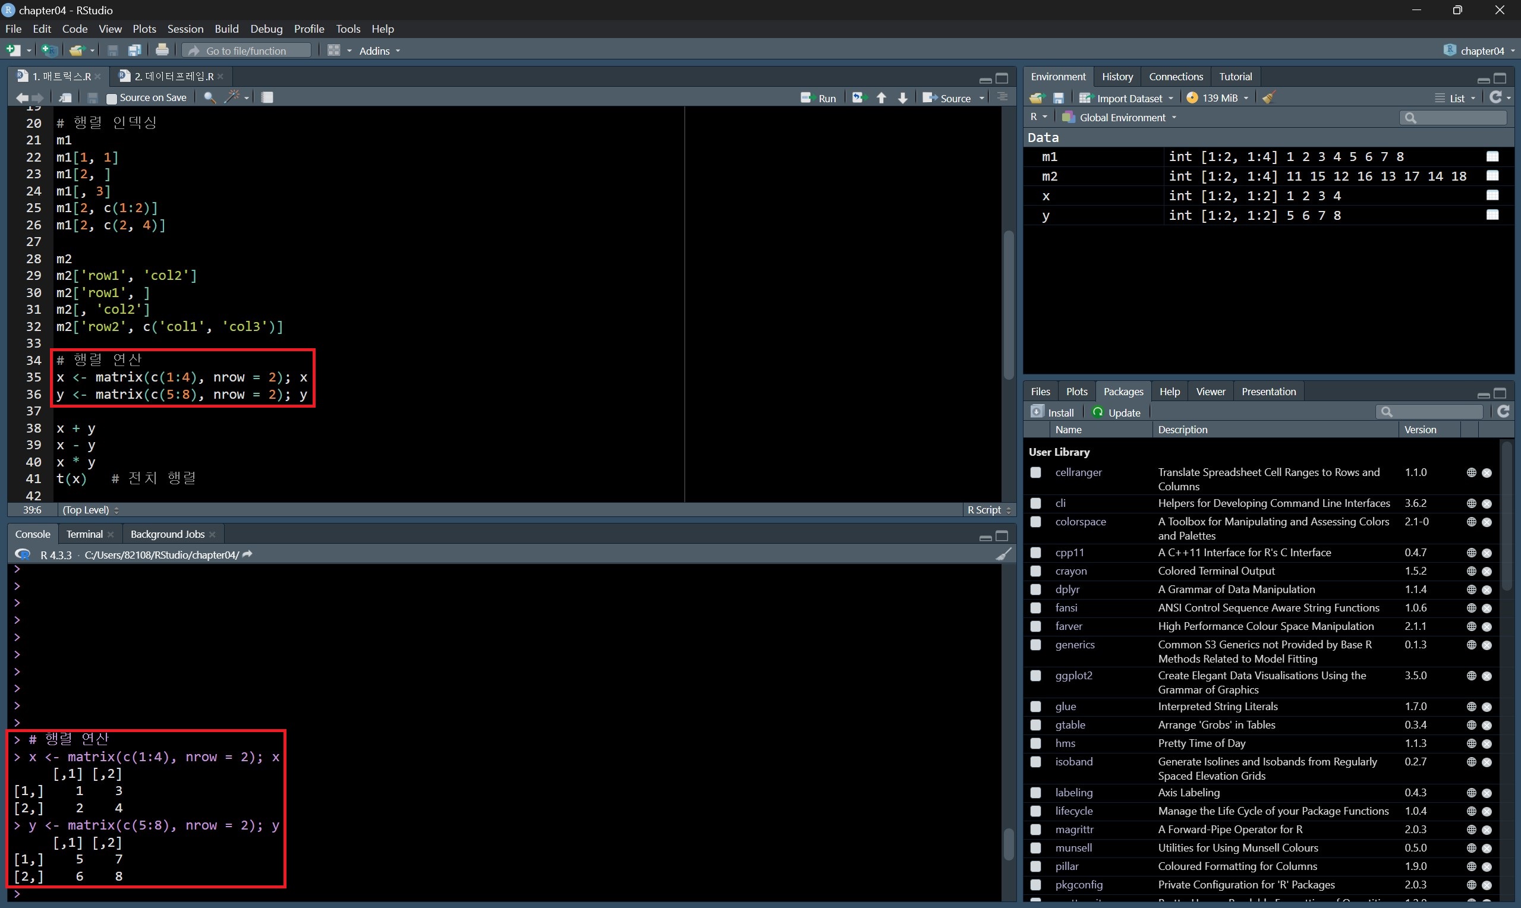
Task: Click the Run button in editor toolbar
Action: [x=818, y=98]
